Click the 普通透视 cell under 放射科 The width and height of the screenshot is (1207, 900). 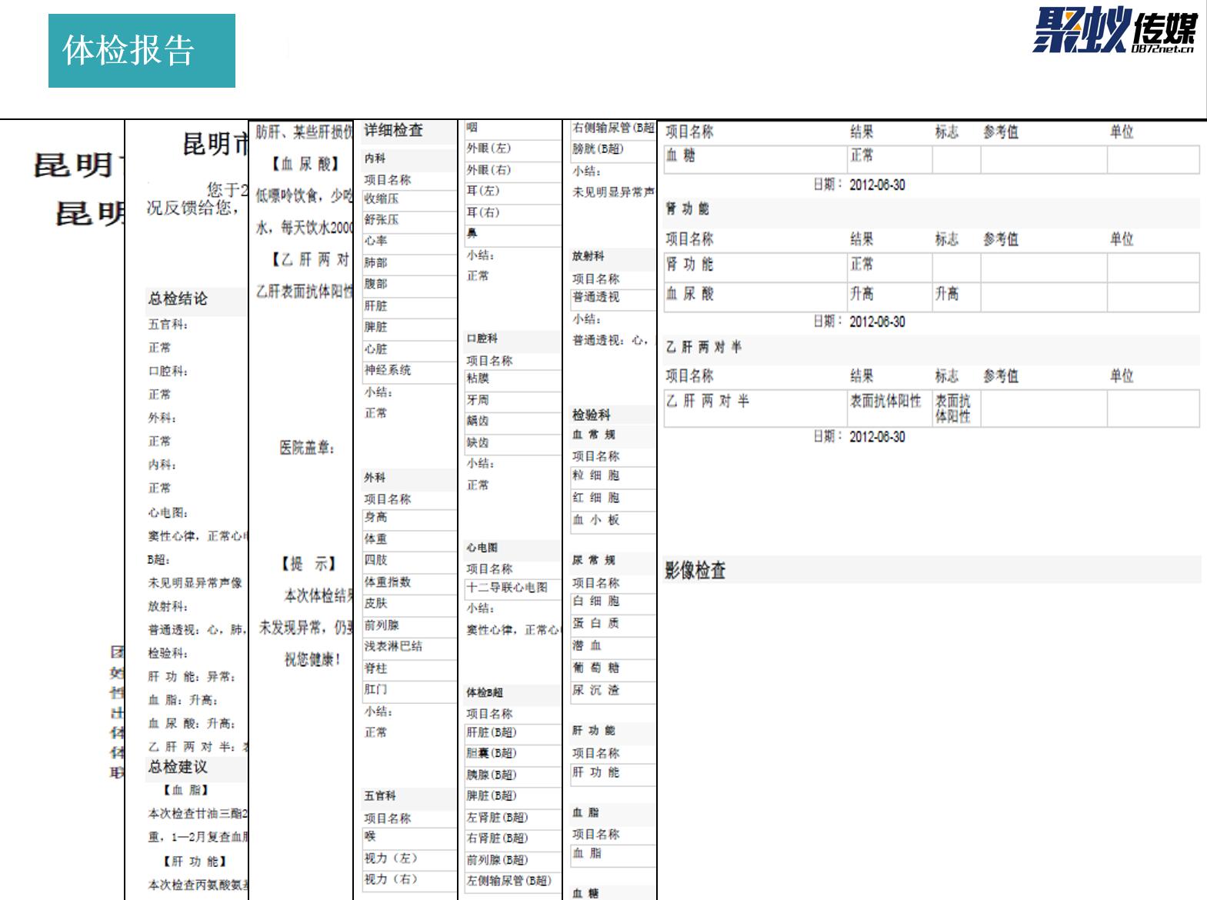pyautogui.click(x=596, y=298)
